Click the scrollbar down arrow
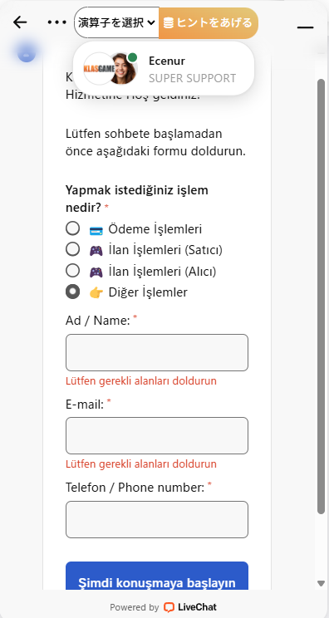The width and height of the screenshot is (329, 618). (x=322, y=583)
